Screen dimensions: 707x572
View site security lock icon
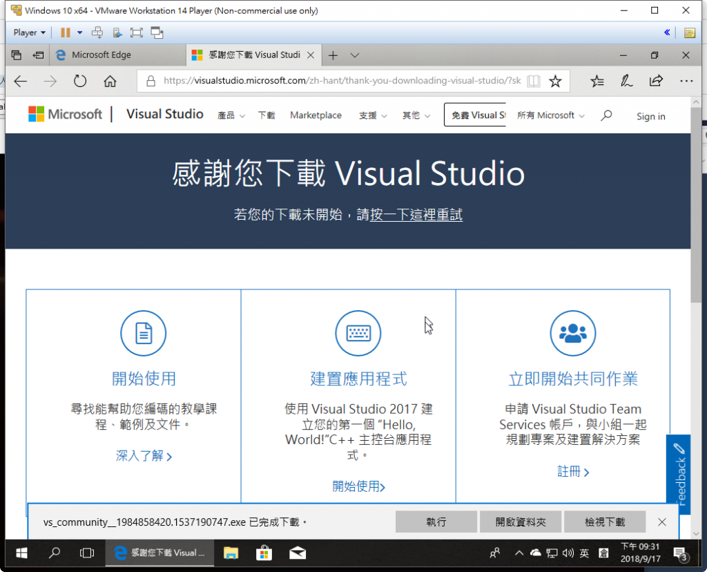(151, 81)
